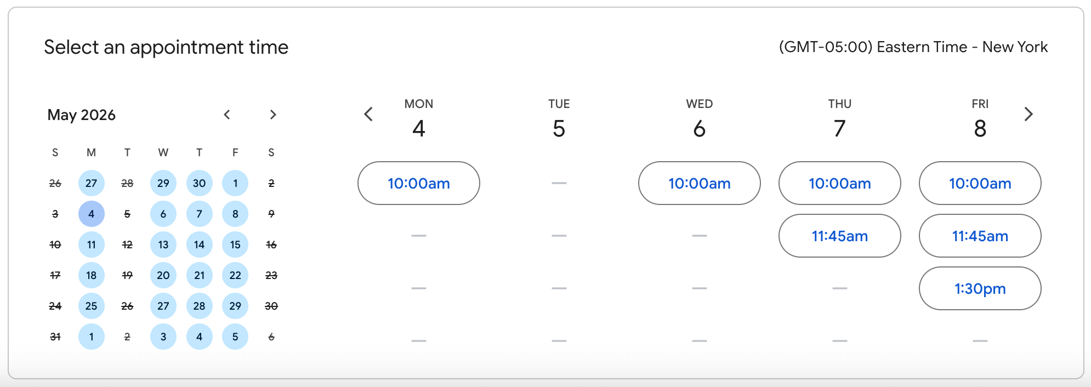This screenshot has height=387, width=1091.
Task: Choose the 10:00am appointment on Friday
Action: pos(980,183)
